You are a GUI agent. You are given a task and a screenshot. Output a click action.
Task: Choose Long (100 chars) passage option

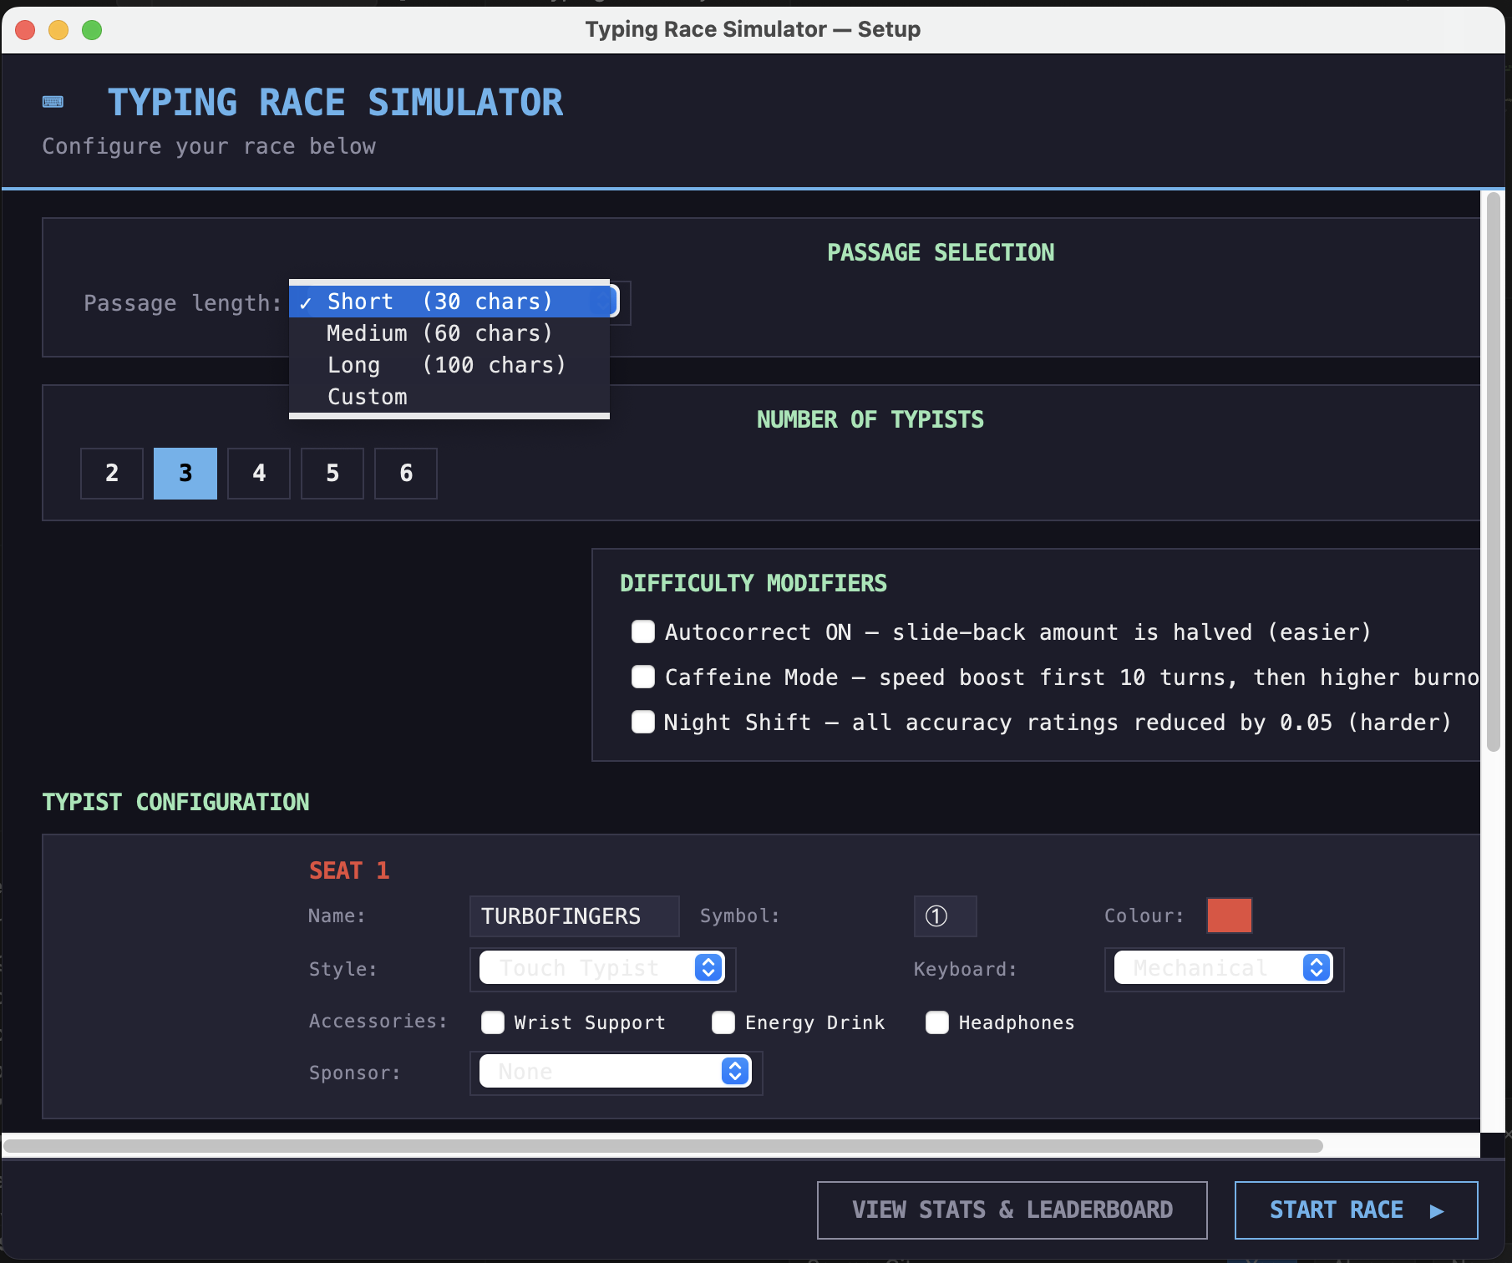(x=449, y=365)
